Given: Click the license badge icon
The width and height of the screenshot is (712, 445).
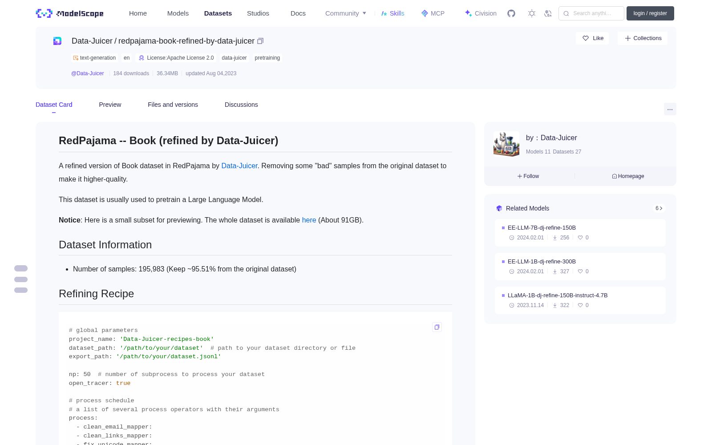Looking at the screenshot, I should (142, 58).
